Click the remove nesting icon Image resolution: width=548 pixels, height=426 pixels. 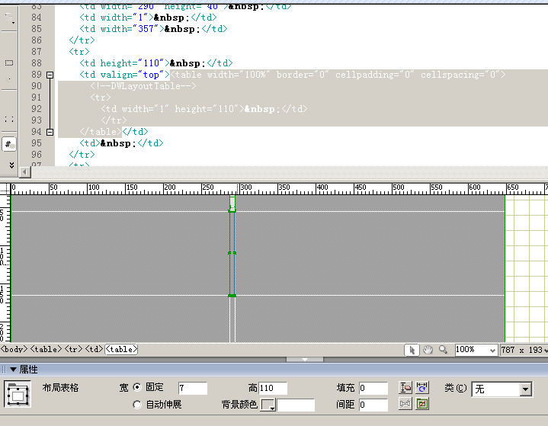click(422, 404)
